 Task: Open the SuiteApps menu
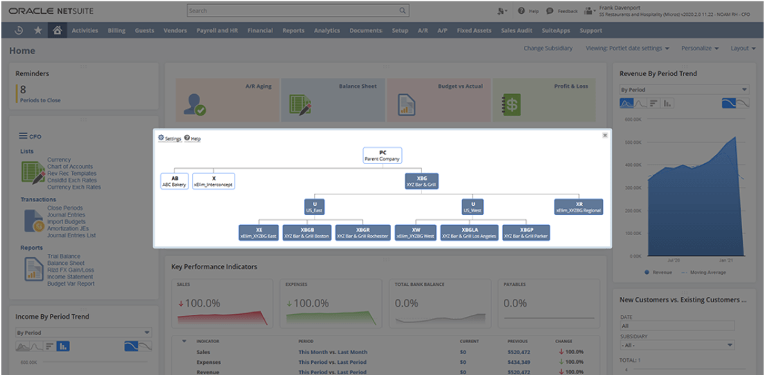tap(556, 30)
